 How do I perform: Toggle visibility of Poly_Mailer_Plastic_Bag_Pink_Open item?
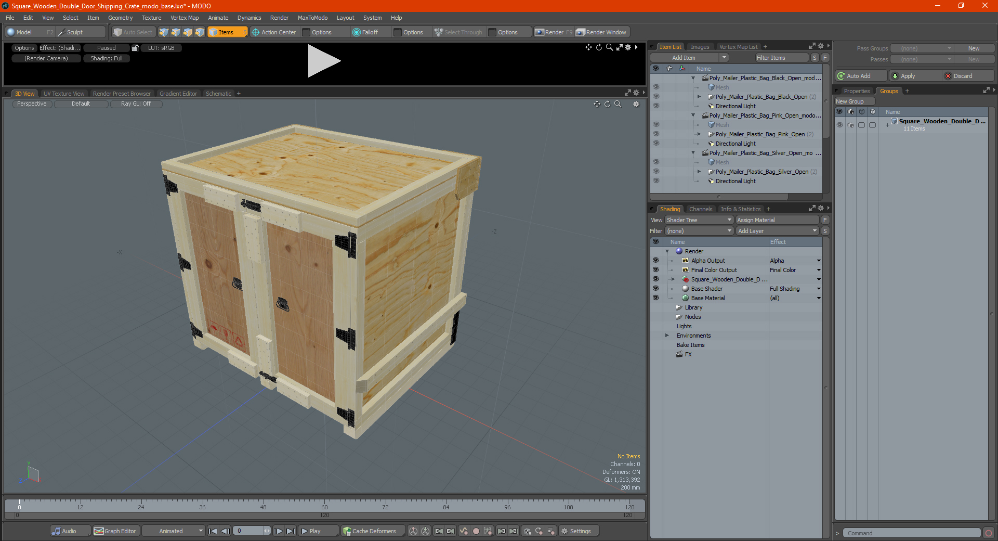pos(656,134)
